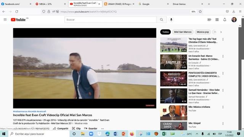The width and height of the screenshot is (244, 137).
Task: Open the notifications bell
Action: tap(225, 19)
